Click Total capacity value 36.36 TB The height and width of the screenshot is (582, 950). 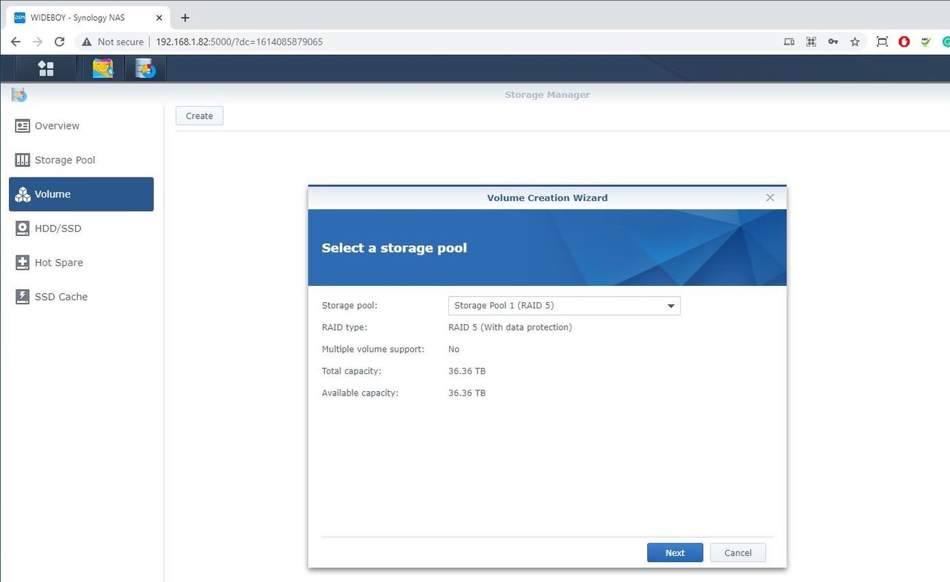[467, 371]
